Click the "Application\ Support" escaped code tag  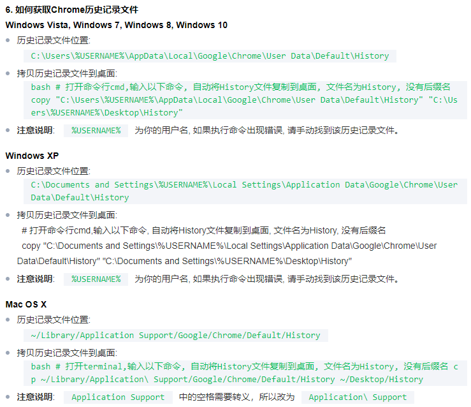[358, 397]
